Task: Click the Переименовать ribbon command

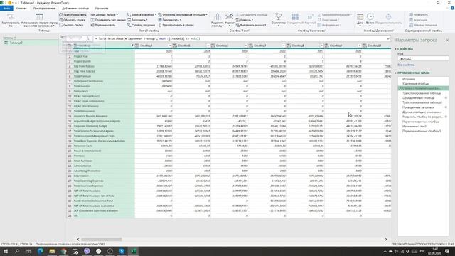Action: (103, 26)
